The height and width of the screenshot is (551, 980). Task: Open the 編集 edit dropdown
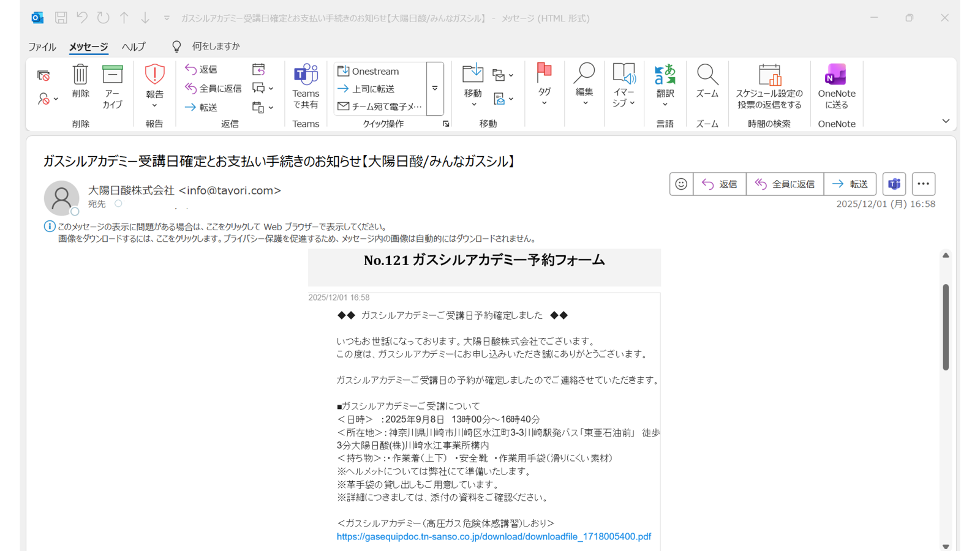pyautogui.click(x=584, y=86)
